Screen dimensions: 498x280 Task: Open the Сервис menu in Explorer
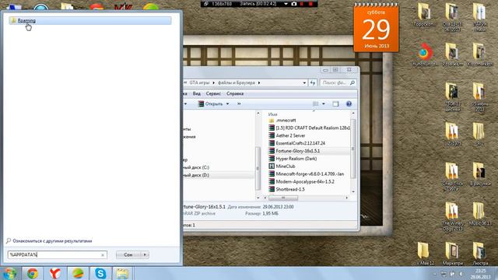(213, 93)
